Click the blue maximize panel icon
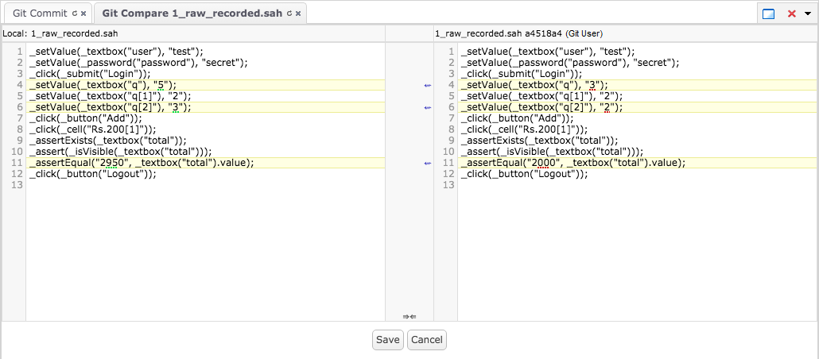Viewport: 819px width, 359px height. 769,14
